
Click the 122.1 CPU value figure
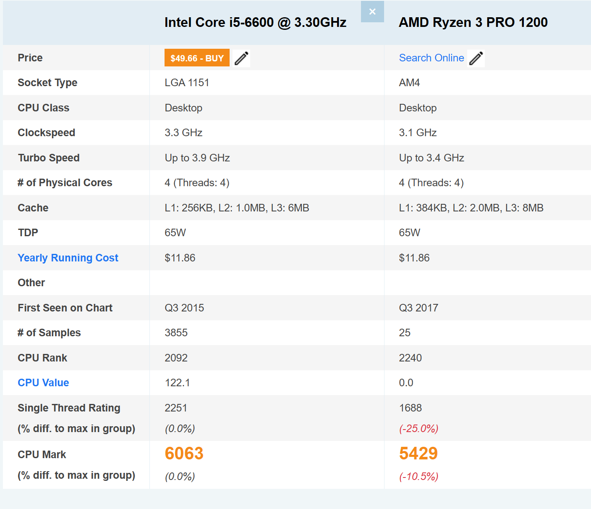point(177,382)
